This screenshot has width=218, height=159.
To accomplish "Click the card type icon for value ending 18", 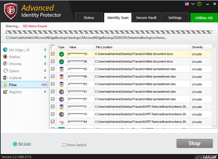I will point(61,54).
